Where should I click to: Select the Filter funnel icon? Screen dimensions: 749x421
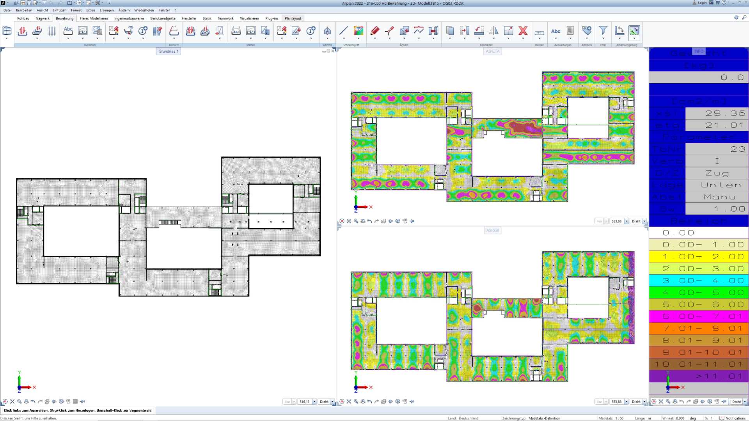(603, 31)
